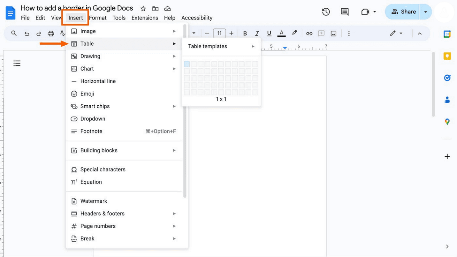Open the File menu
The height and width of the screenshot is (257, 457).
[x=25, y=18]
